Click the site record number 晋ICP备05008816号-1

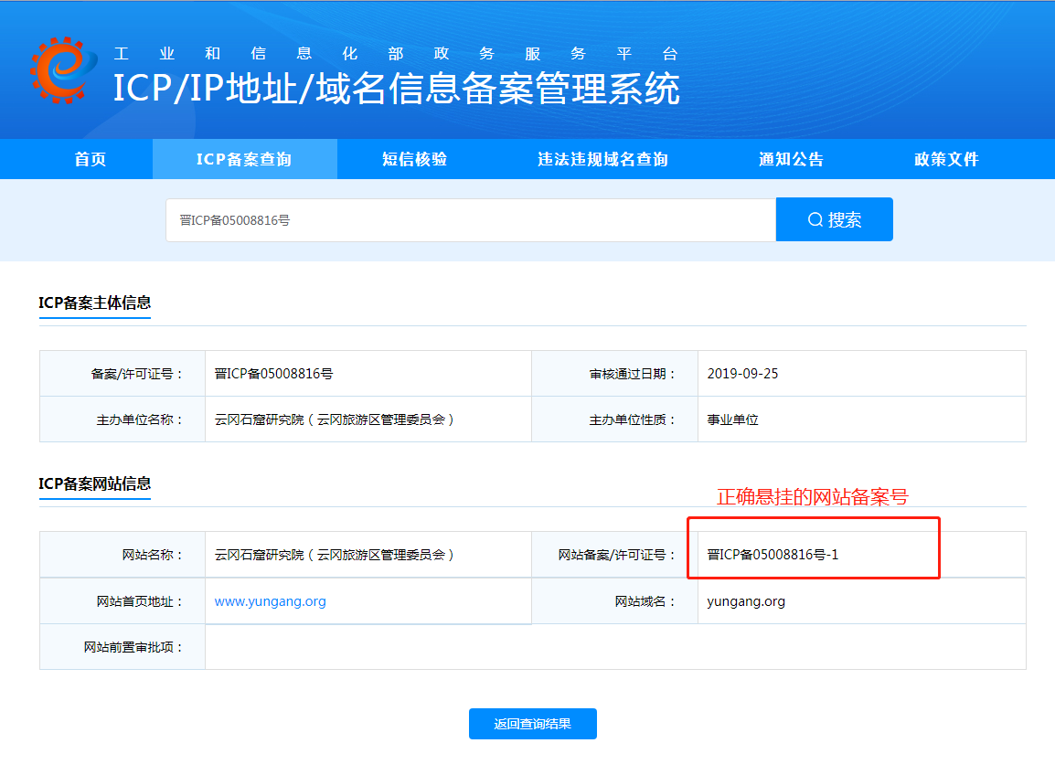[x=773, y=555]
